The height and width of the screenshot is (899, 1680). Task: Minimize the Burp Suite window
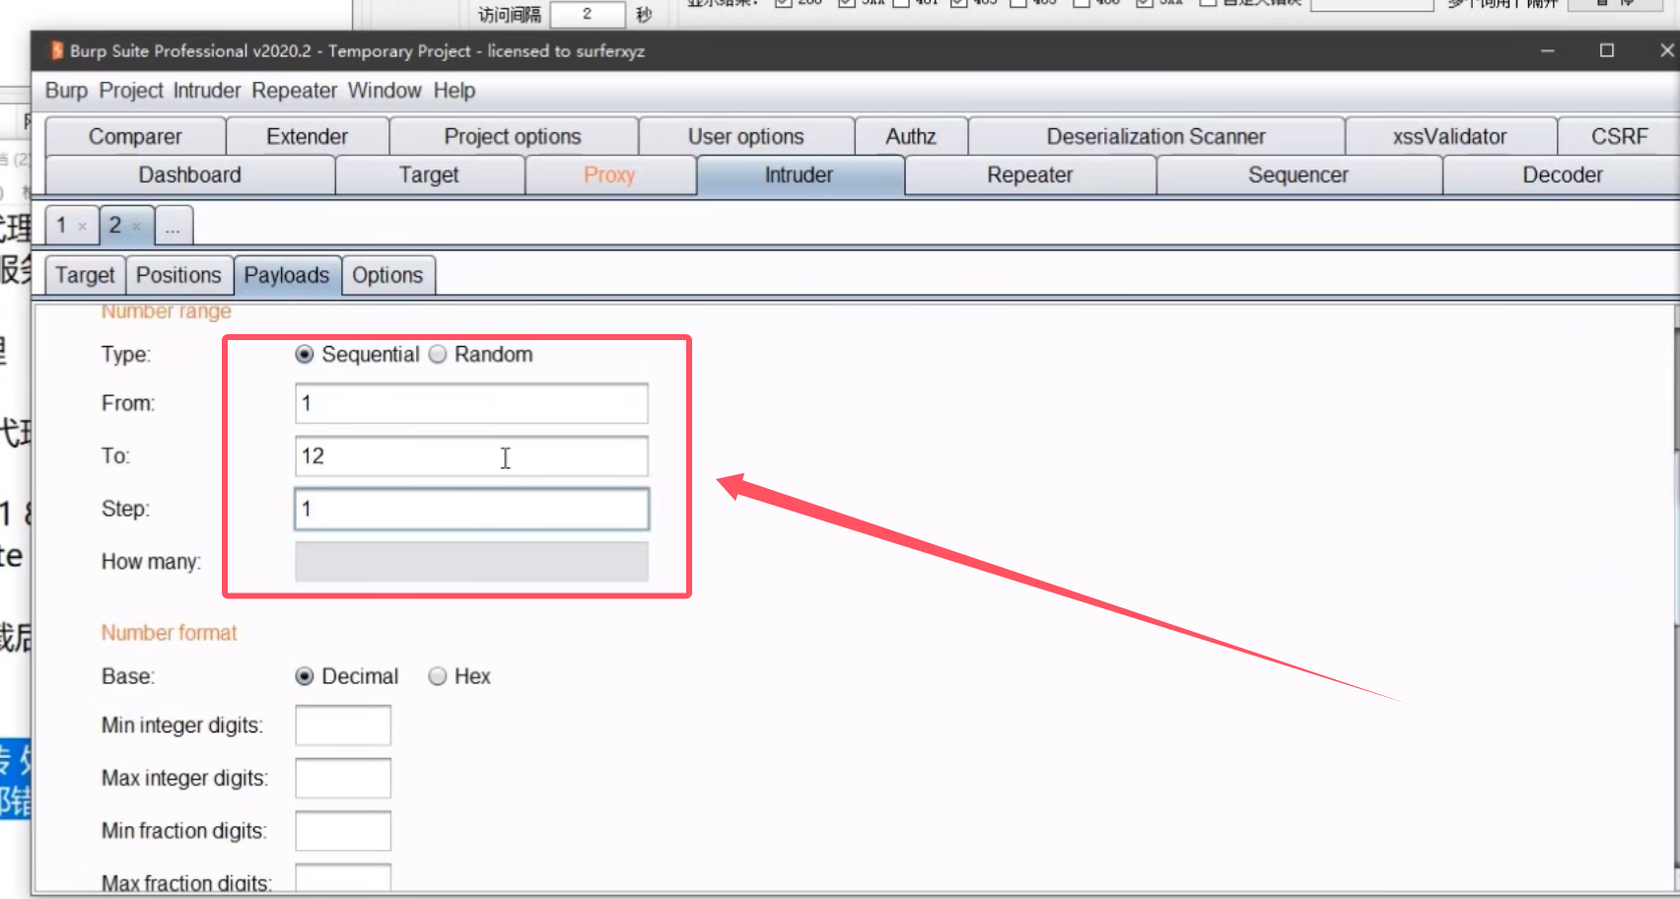tap(1548, 50)
